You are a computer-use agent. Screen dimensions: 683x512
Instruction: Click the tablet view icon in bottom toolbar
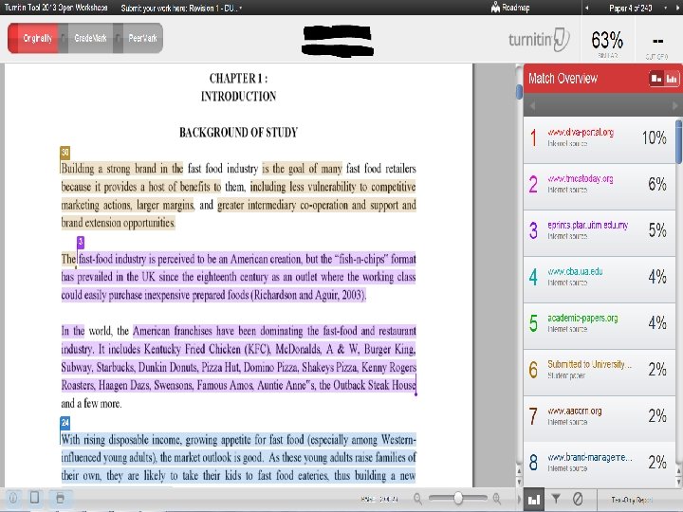[x=34, y=498]
